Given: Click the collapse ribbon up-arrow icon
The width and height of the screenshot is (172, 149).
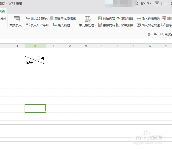Looking at the screenshot, I should coord(157,4).
